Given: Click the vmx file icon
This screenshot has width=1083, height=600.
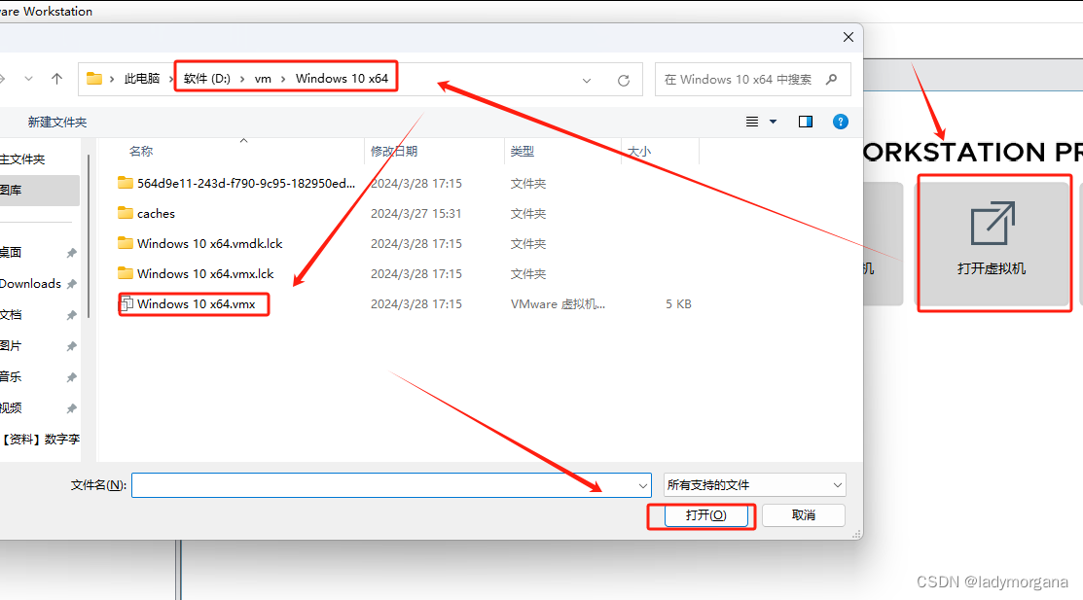Looking at the screenshot, I should tap(126, 303).
